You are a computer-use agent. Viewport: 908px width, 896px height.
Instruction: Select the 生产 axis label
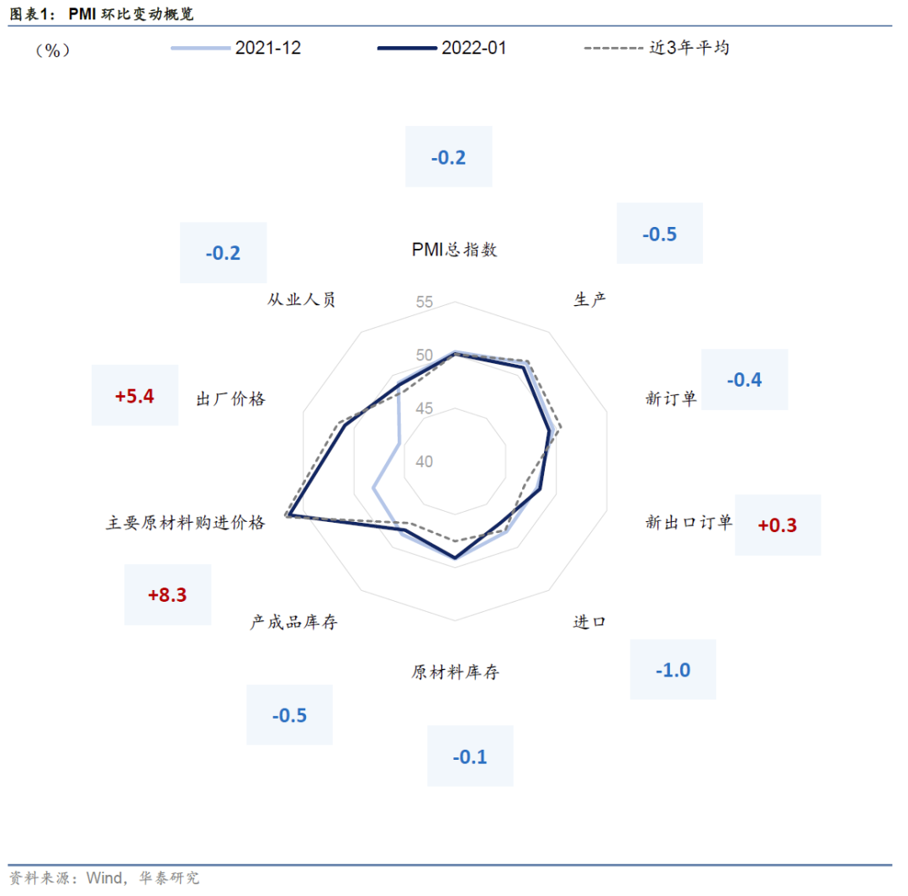tap(590, 299)
